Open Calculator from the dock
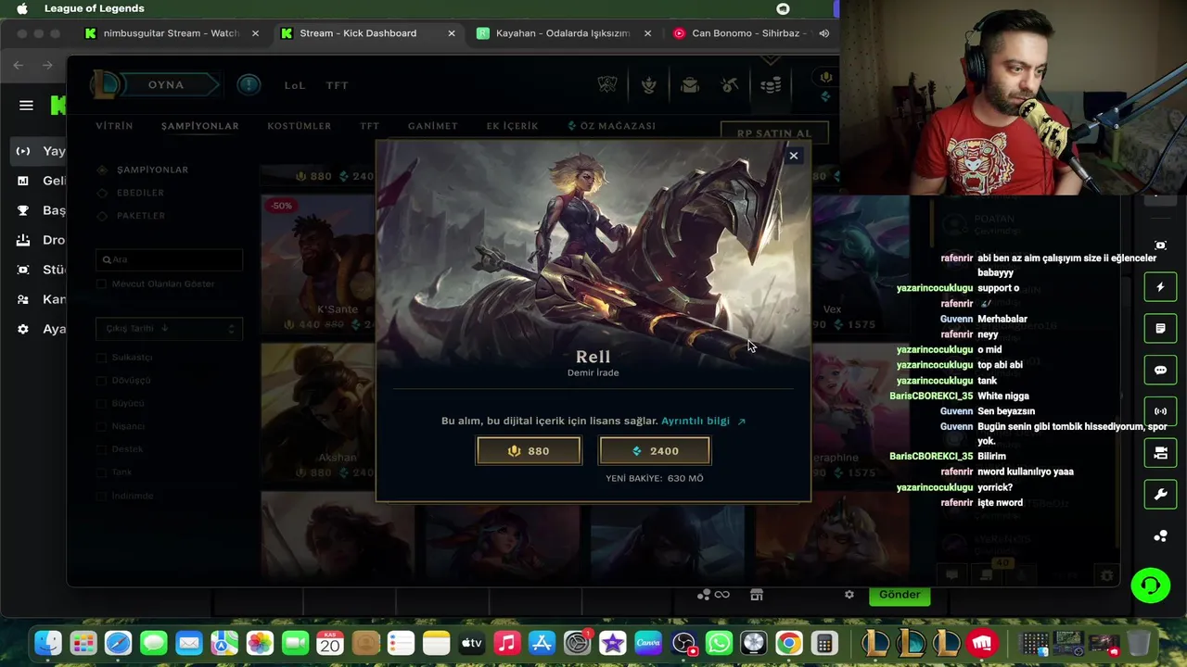 point(823,642)
